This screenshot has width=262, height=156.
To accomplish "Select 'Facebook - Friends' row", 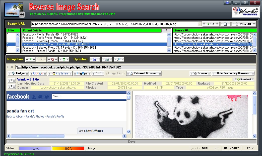I will 94,51.
